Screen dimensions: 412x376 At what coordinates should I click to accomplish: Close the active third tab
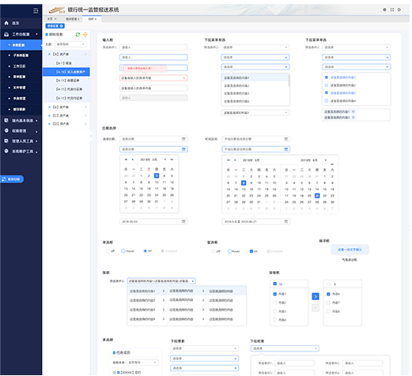96,19
